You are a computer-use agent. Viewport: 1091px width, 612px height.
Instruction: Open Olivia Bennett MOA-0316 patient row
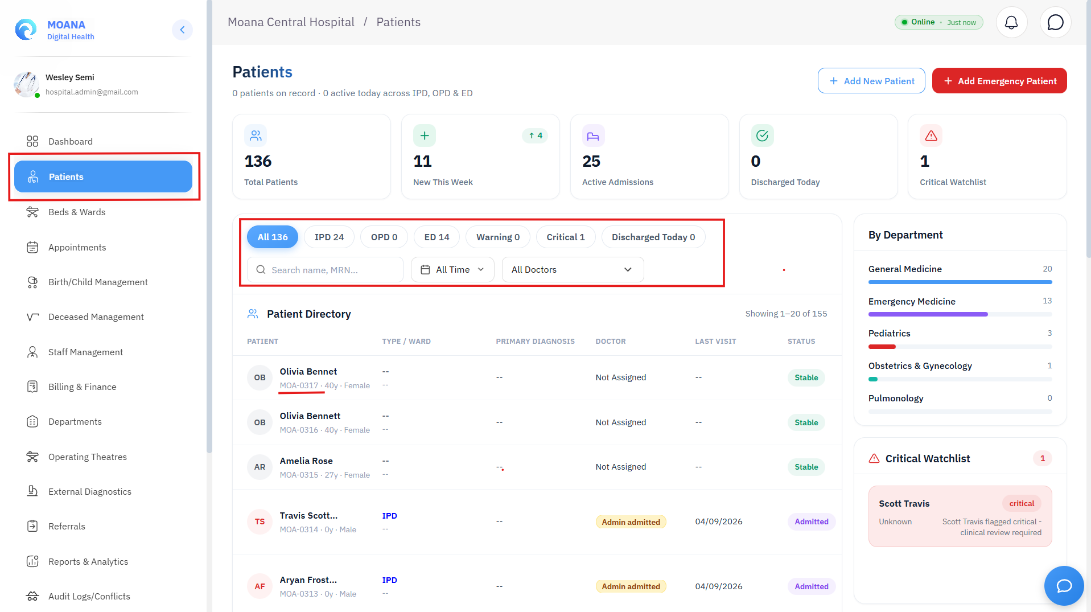(x=537, y=422)
